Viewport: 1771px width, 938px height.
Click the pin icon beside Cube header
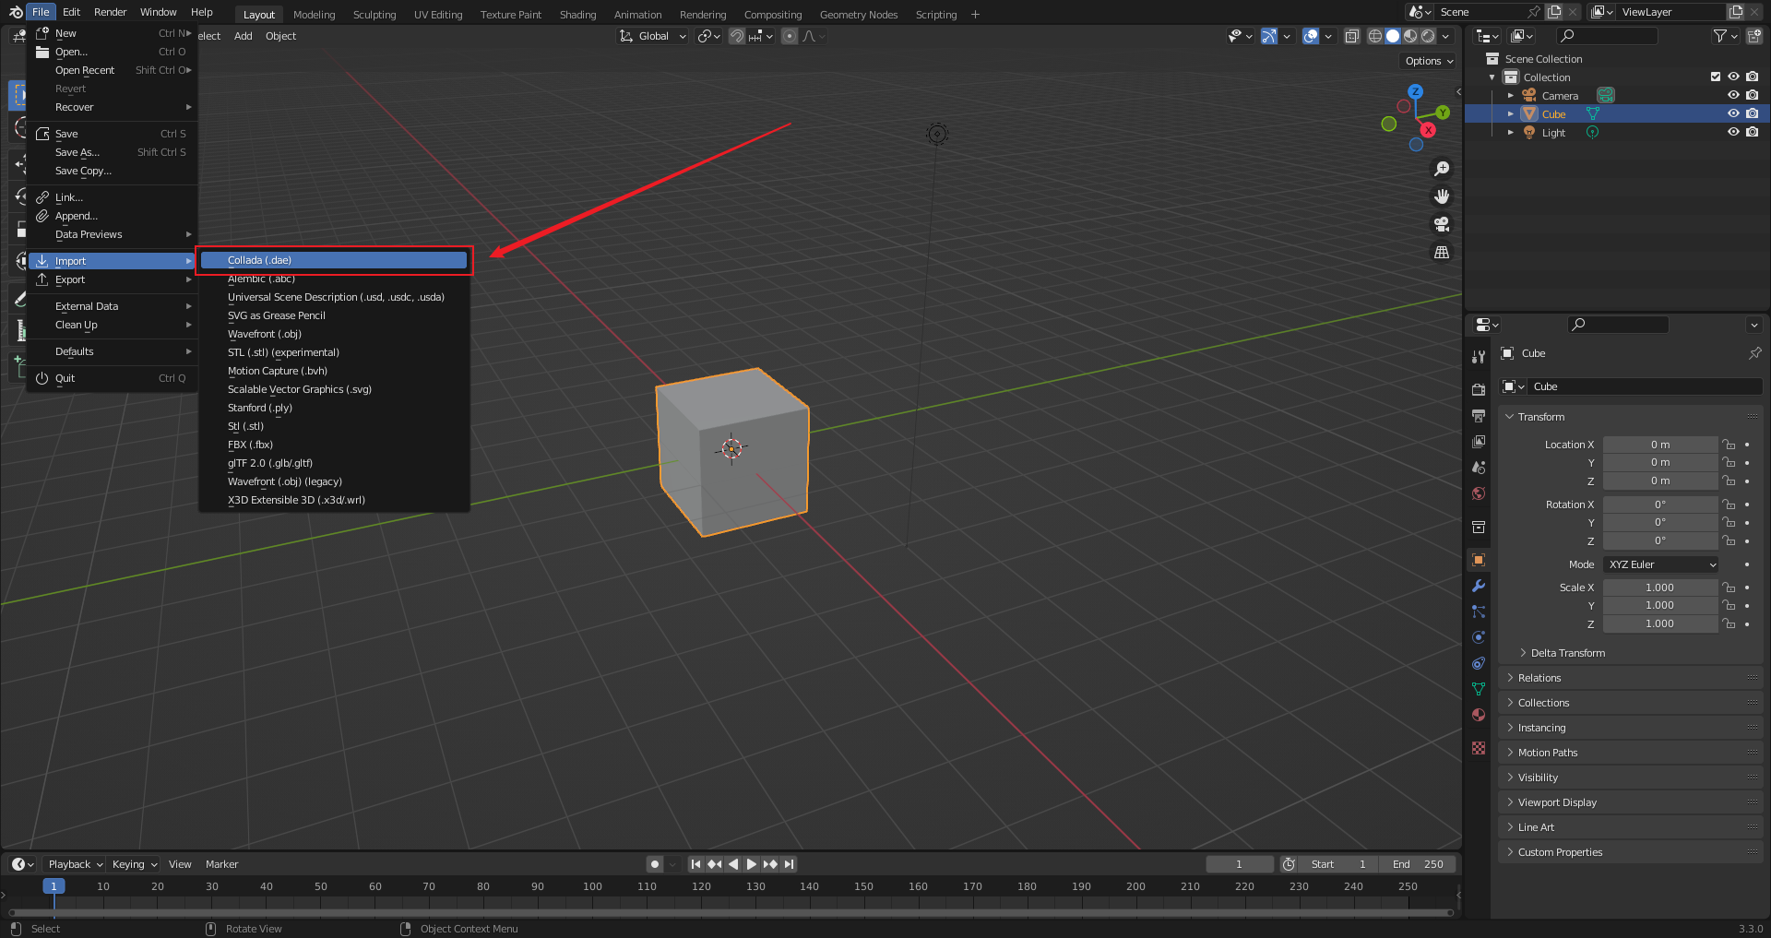[1754, 353]
